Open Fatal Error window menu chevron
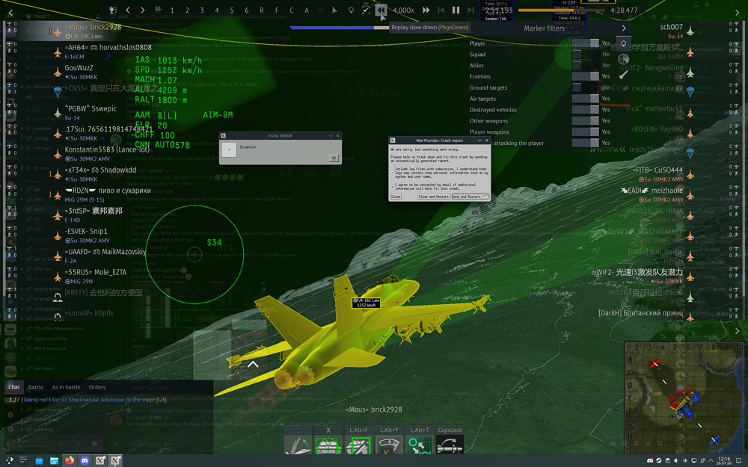 pos(331,136)
